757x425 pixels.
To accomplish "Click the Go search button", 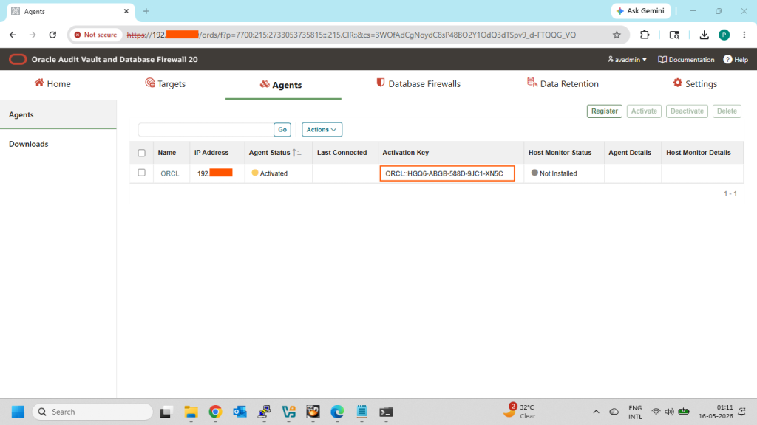I will pyautogui.click(x=282, y=130).
